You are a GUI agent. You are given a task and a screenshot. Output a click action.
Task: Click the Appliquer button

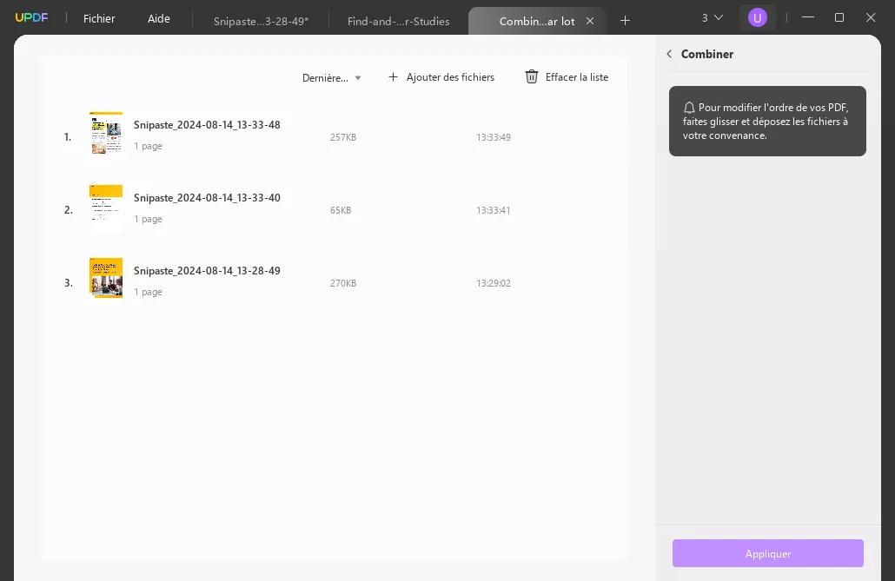pyautogui.click(x=767, y=553)
